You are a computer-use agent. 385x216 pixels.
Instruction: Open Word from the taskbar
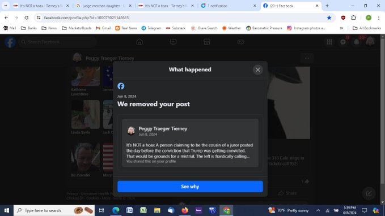click(x=129, y=210)
